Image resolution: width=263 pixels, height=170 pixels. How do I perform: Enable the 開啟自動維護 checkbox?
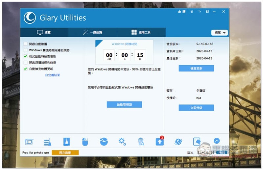(26, 44)
